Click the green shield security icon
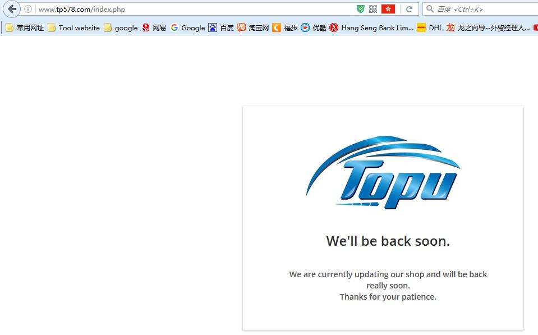Viewport: 538px width, 335px height. pos(360,10)
